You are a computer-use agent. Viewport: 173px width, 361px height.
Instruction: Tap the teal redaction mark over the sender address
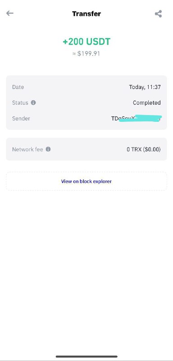point(141,118)
